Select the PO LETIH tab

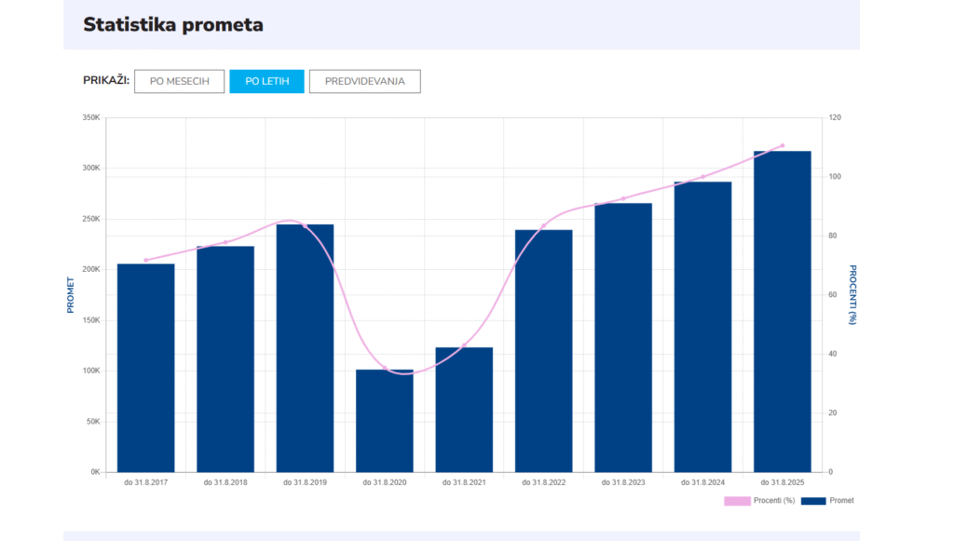[266, 82]
